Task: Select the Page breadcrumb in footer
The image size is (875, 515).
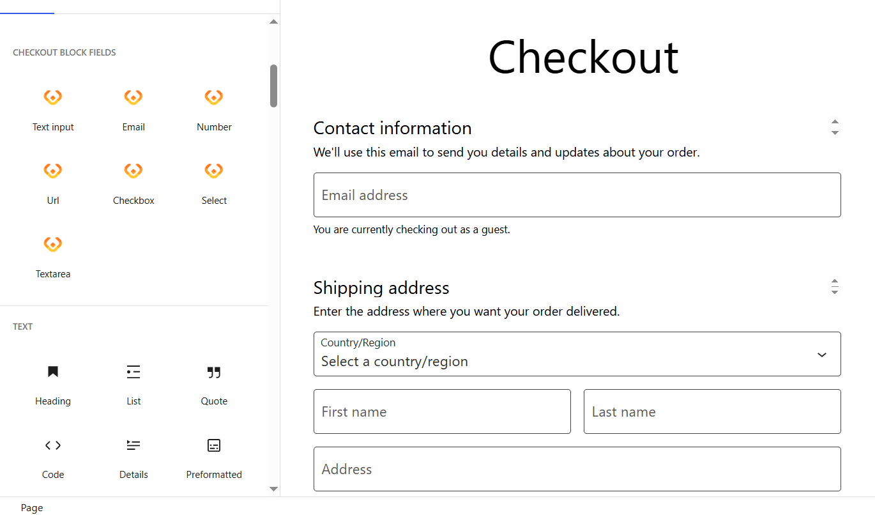Action: pos(32,508)
